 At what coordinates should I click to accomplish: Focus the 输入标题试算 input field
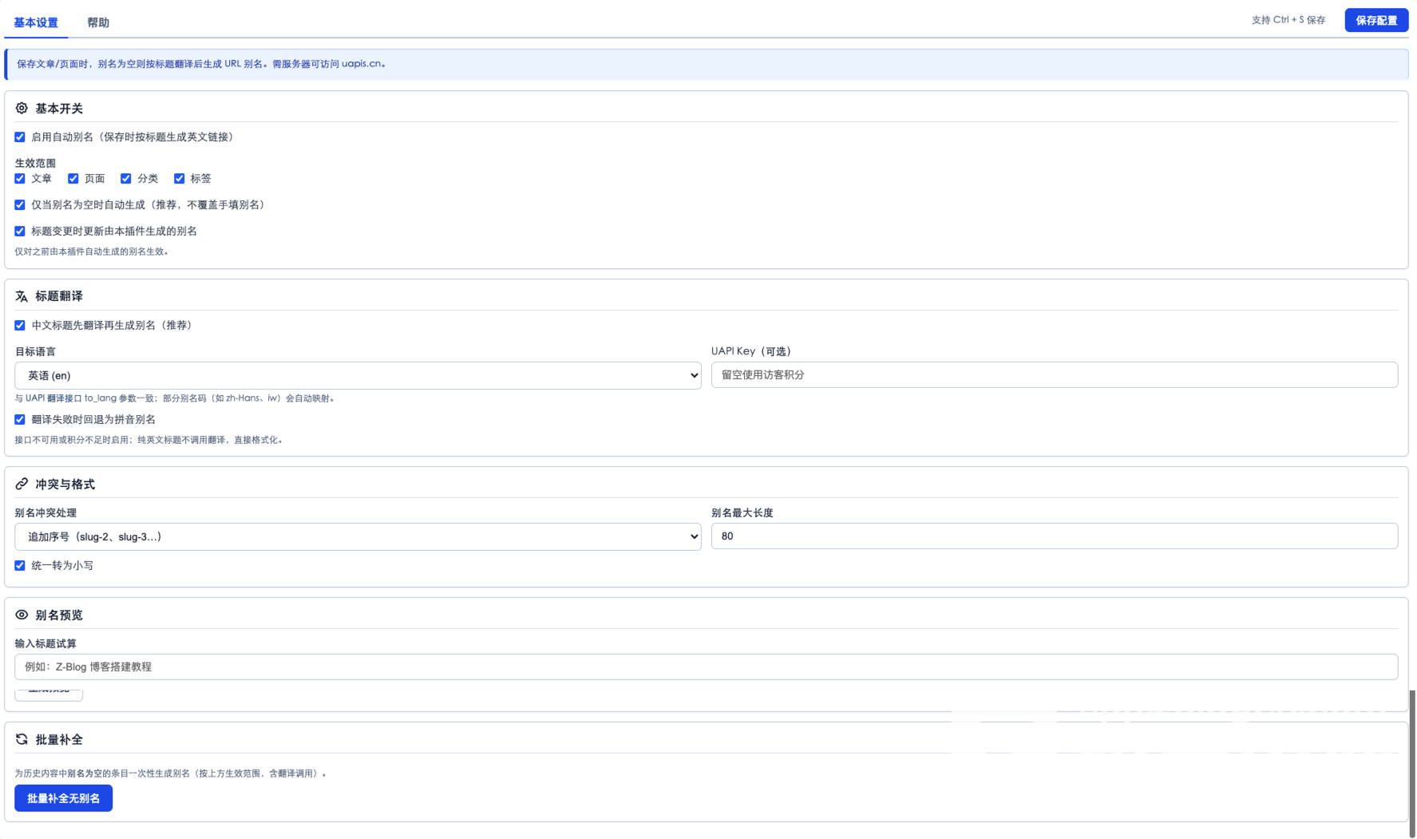(x=707, y=667)
